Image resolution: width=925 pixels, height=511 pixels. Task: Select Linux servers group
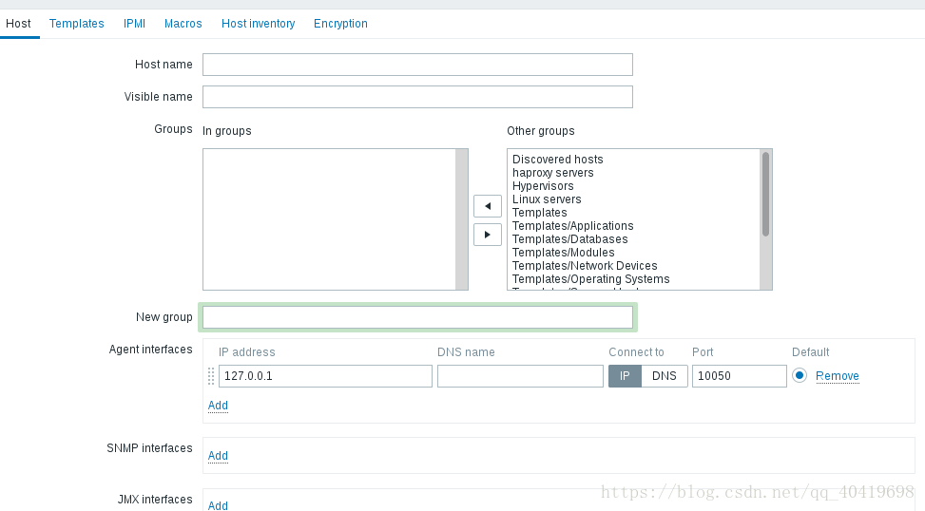coord(547,199)
